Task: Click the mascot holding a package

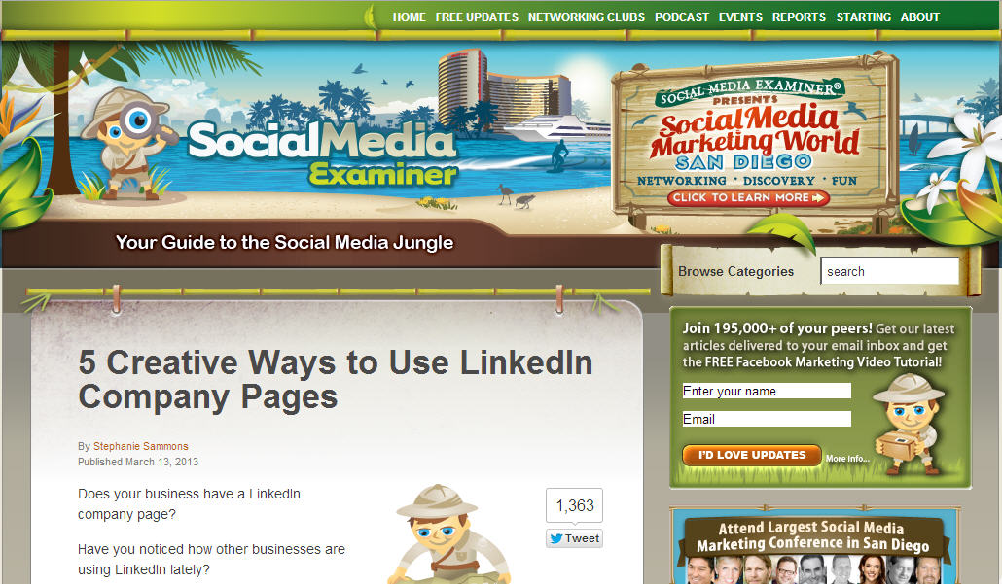Action: 908,425
